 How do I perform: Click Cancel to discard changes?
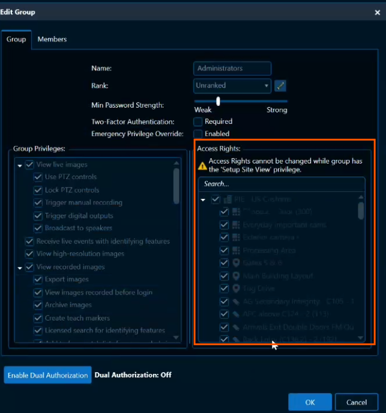[x=357, y=402]
